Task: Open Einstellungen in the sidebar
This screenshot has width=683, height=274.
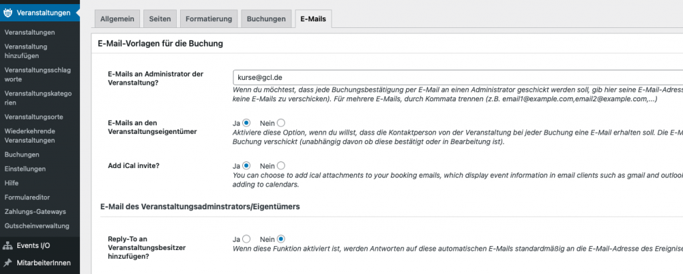Action: [25, 169]
